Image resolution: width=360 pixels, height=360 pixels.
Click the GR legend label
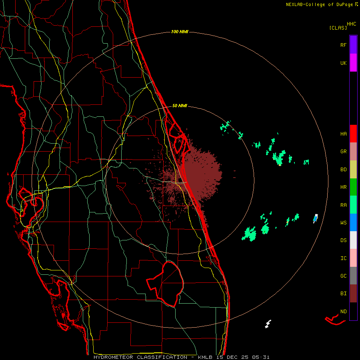point(343,152)
